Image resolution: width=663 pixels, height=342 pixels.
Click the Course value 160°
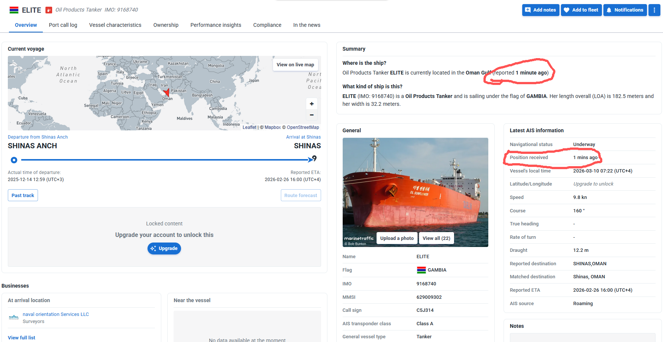click(579, 211)
